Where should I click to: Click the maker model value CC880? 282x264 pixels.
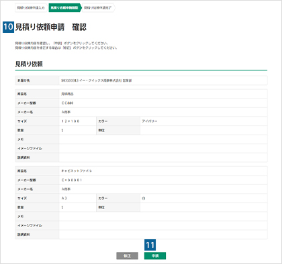point(67,103)
